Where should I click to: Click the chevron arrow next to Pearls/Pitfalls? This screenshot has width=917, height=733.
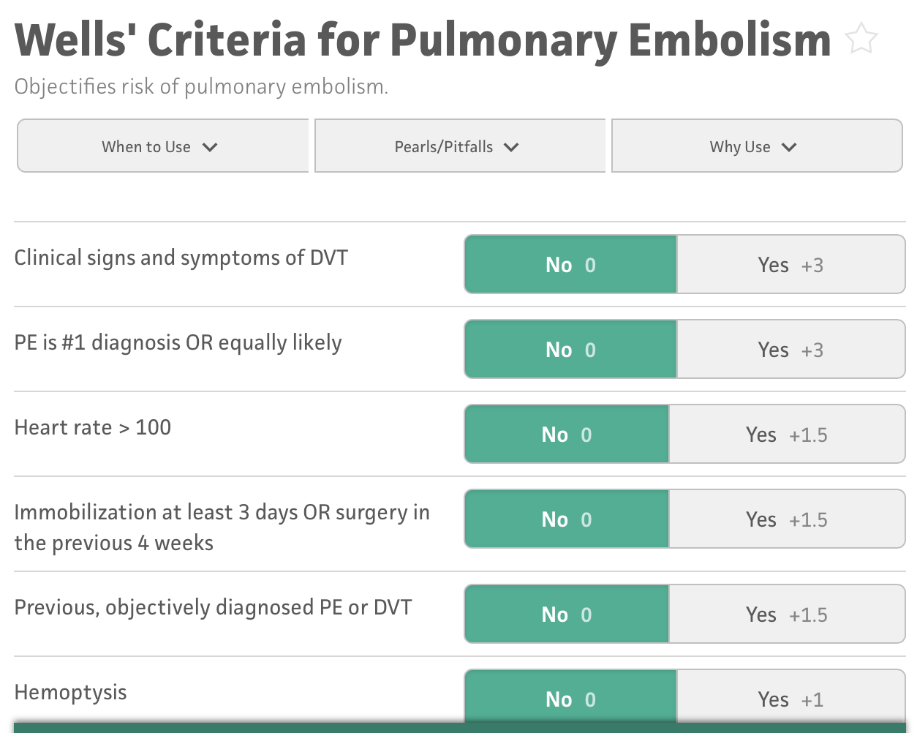[511, 147]
